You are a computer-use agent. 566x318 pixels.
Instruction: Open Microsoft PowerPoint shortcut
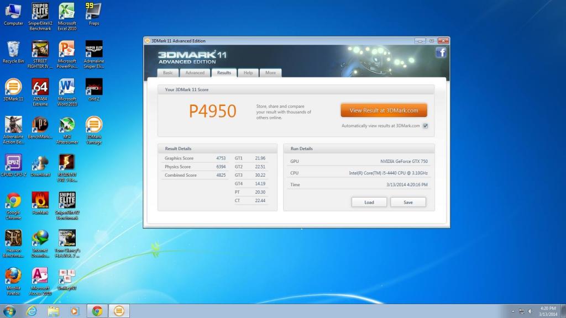(67, 55)
